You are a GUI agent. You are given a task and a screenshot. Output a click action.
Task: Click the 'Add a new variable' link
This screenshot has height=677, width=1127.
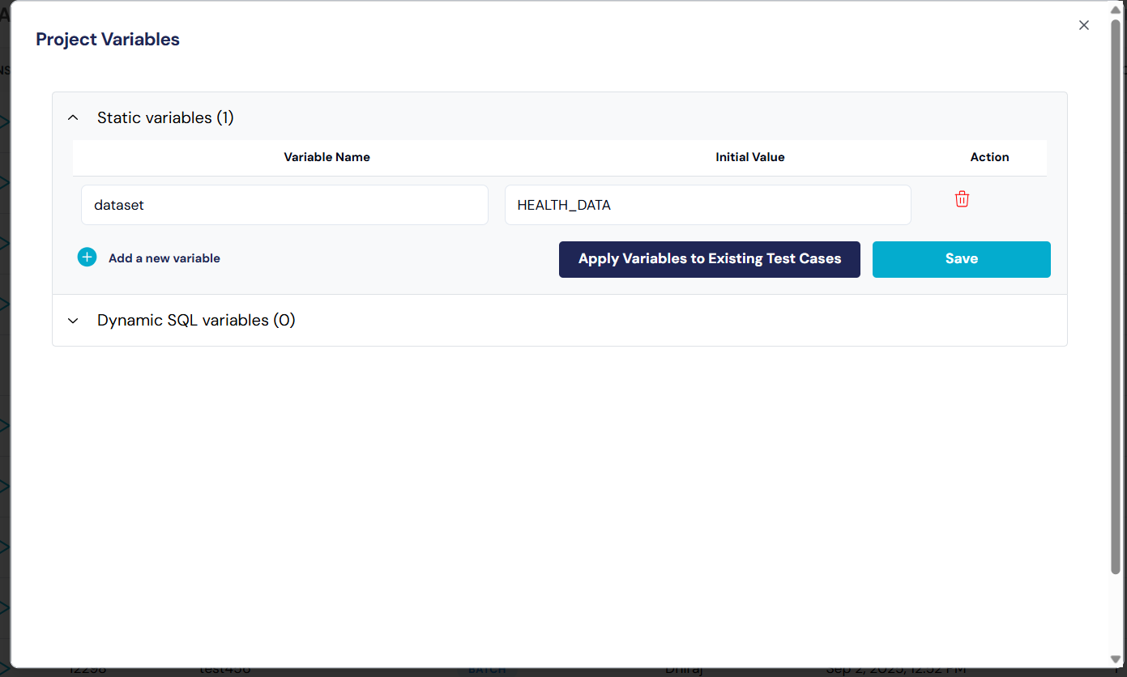click(x=164, y=258)
